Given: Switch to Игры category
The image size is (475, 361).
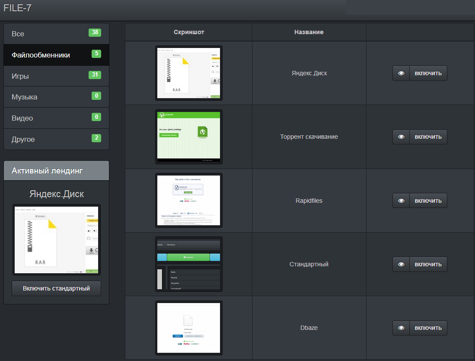Looking at the screenshot, I should point(56,76).
